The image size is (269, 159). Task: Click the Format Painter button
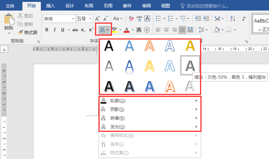[x=27, y=33]
